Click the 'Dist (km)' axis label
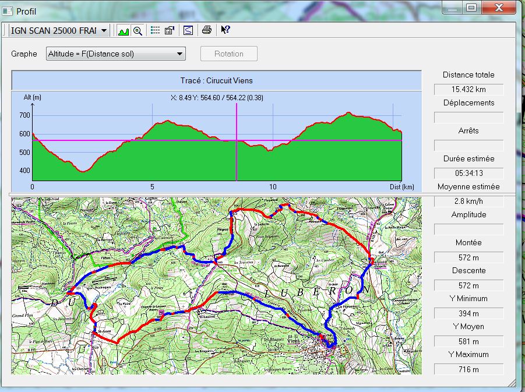This screenshot has width=525, height=392. coord(402,187)
